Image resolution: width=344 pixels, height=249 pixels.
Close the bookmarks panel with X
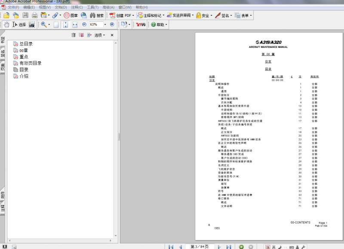click(112, 35)
